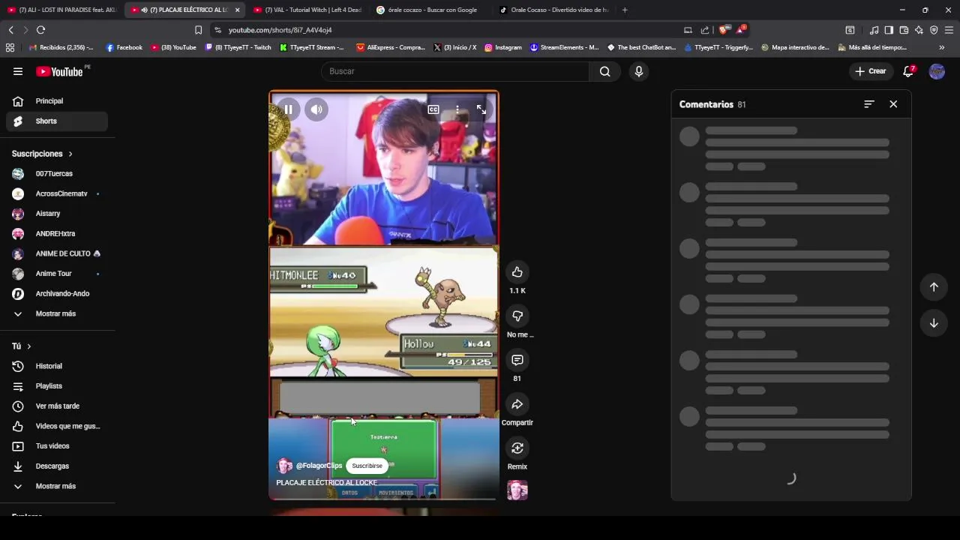Expand the Tú section

(x=22, y=346)
